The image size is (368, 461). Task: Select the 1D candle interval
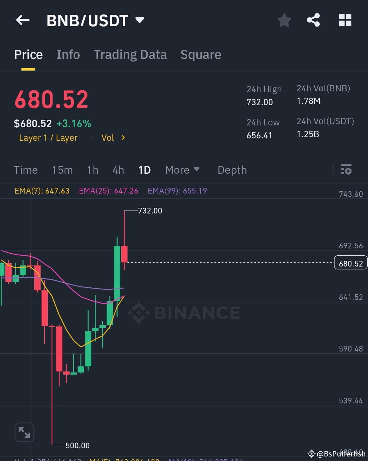144,170
